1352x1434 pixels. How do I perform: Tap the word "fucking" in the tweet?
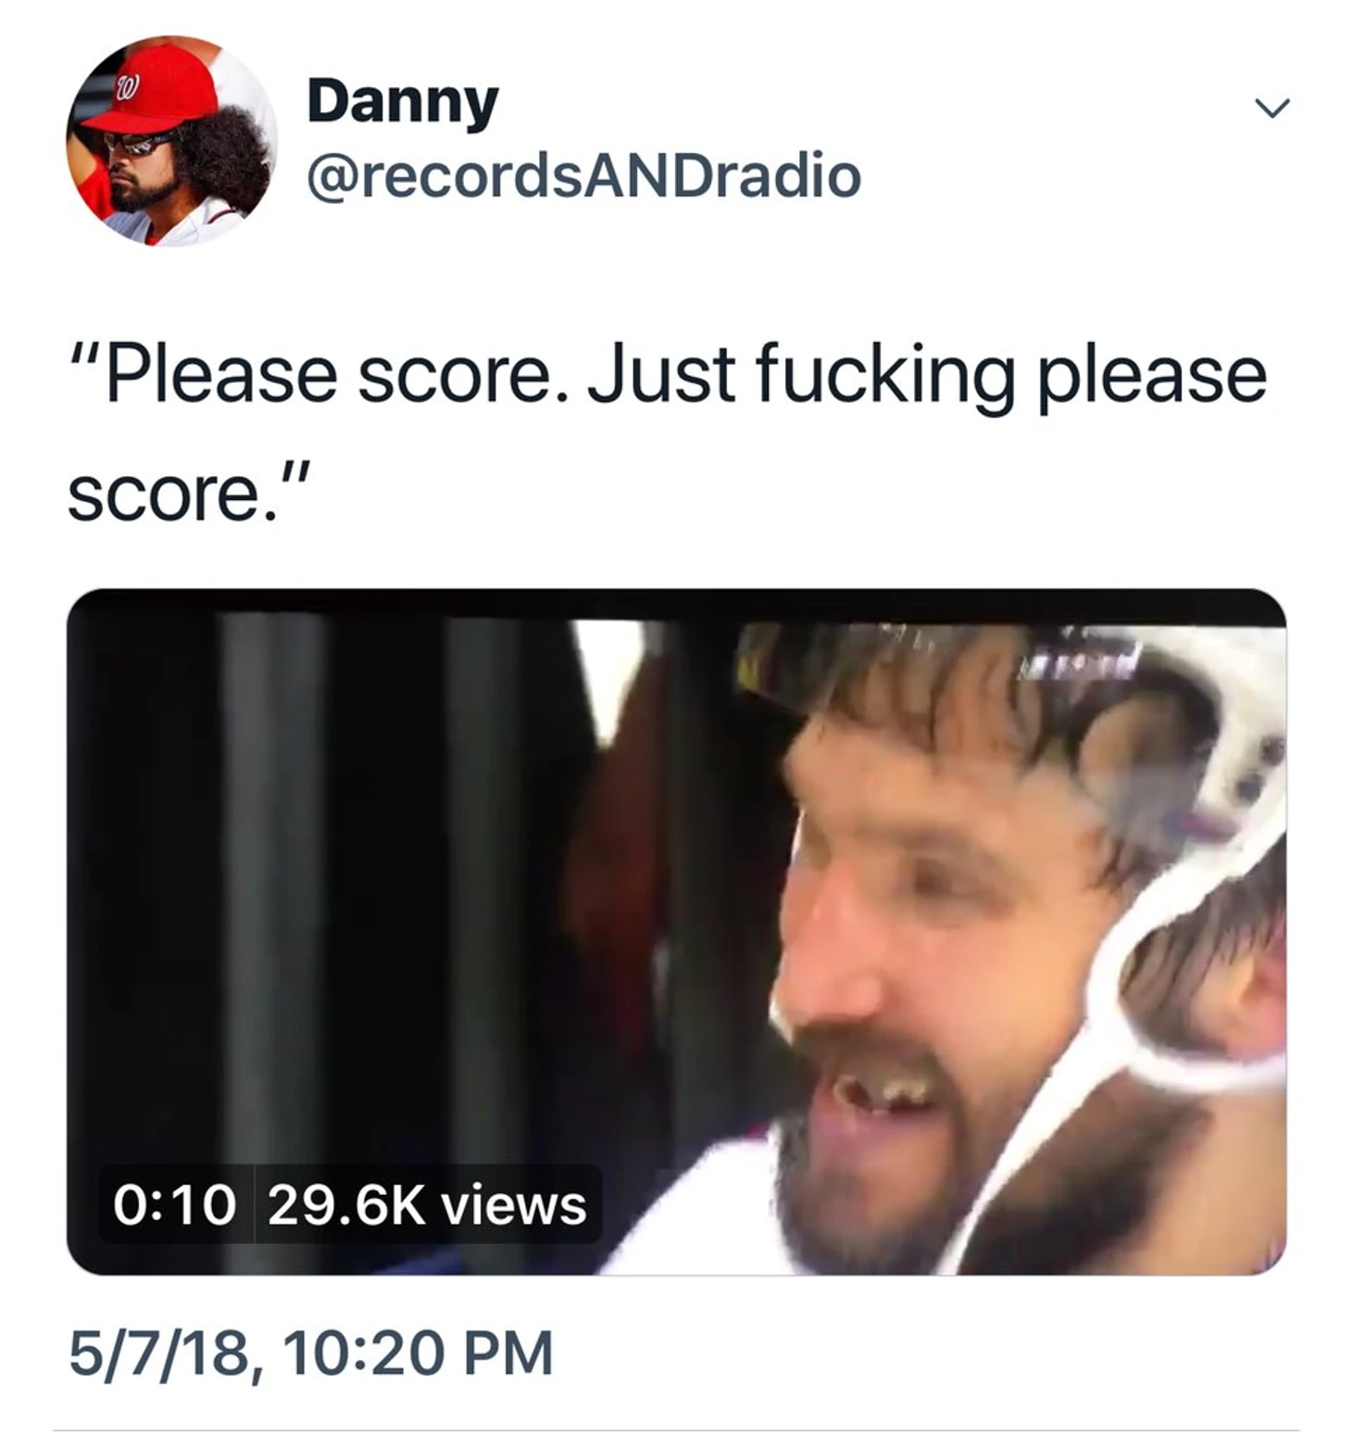point(885,377)
